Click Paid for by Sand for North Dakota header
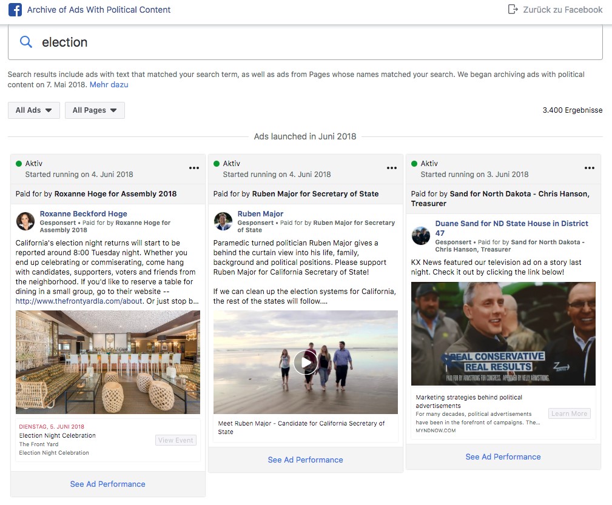Image resolution: width=612 pixels, height=505 pixels. pos(500,199)
